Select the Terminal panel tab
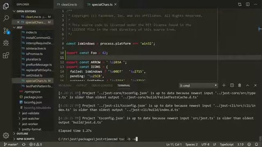Viewport: 262px width, 147px height. pyautogui.click(x=124, y=85)
